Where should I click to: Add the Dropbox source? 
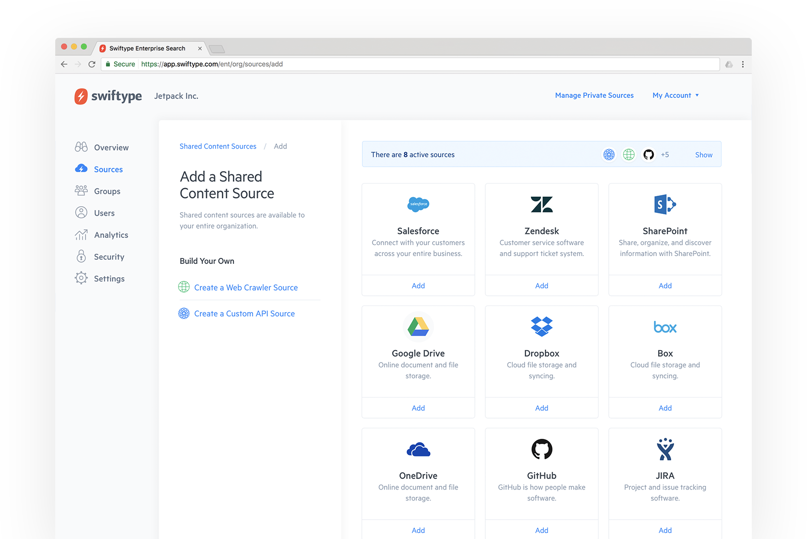[542, 408]
